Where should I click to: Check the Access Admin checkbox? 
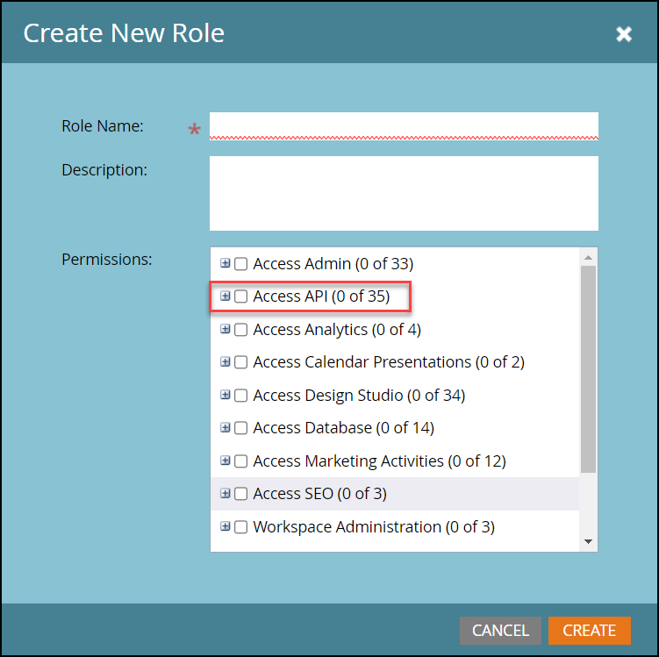[241, 264]
